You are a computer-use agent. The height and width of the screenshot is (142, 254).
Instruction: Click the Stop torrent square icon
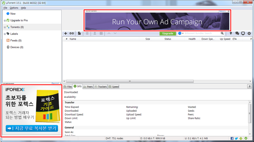tap(101, 33)
